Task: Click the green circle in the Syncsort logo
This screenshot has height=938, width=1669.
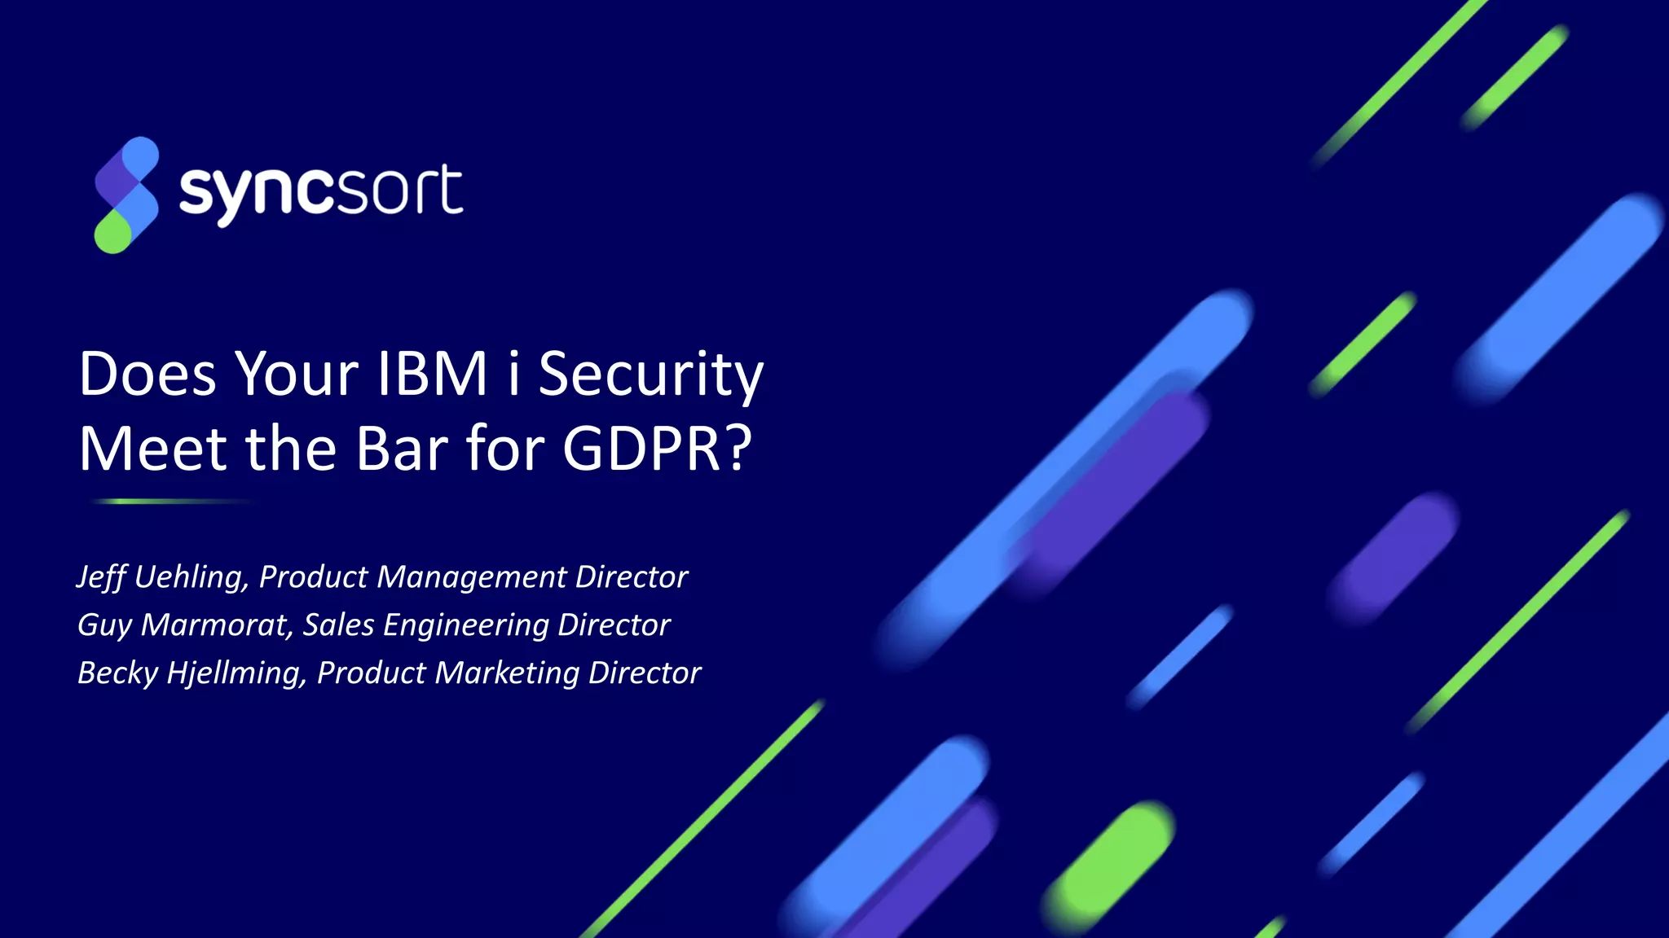Action: click(112, 234)
